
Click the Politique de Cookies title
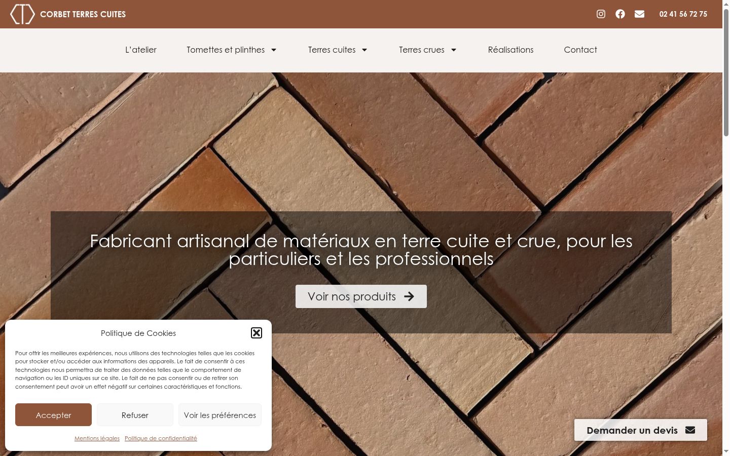pos(138,333)
